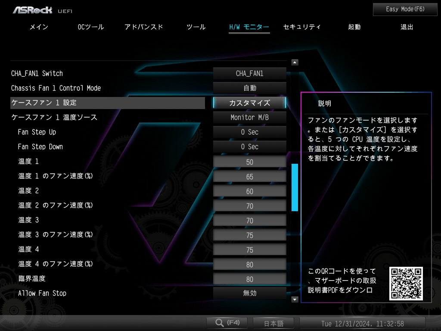Edit 臨界温度 value 80

(249, 279)
